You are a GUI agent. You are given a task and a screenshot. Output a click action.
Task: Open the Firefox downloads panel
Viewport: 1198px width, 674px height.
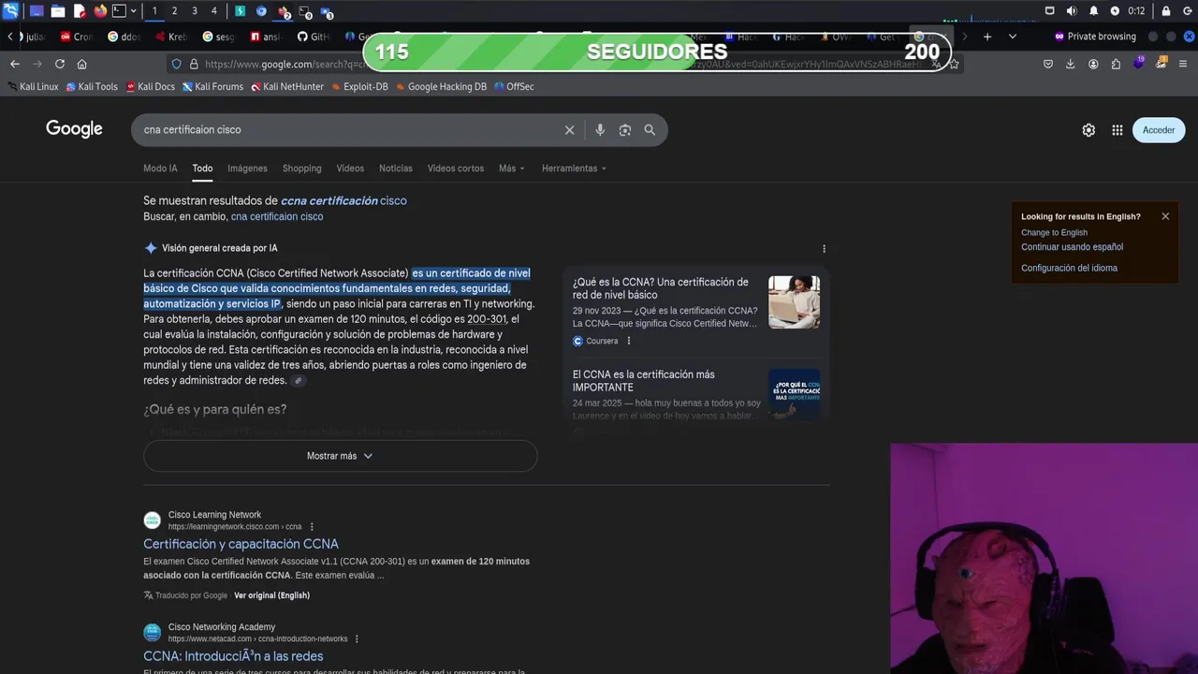[1071, 64]
